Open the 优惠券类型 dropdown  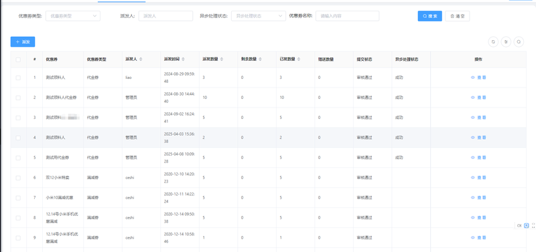tap(73, 16)
